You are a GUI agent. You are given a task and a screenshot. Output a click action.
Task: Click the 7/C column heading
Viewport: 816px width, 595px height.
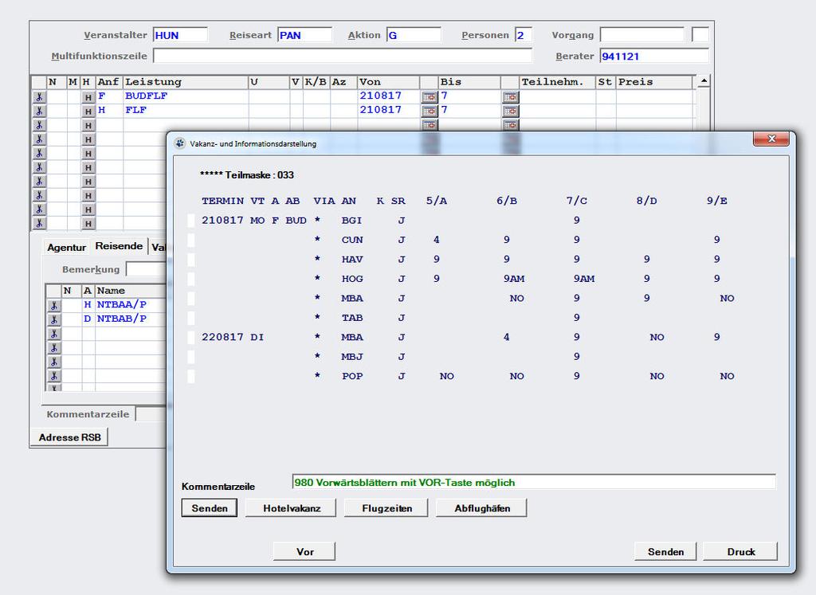tap(577, 201)
